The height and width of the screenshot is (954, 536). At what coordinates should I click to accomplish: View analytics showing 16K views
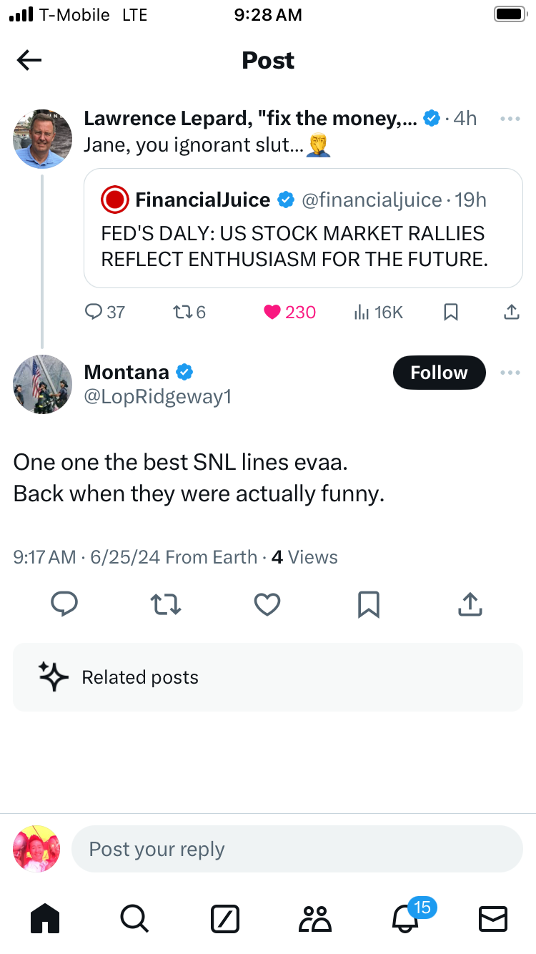point(379,312)
